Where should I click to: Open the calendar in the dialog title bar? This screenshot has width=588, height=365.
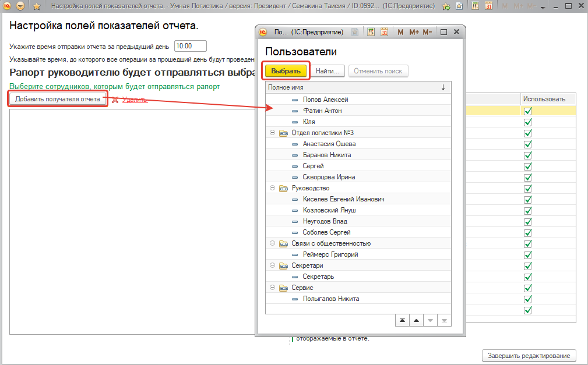point(385,32)
